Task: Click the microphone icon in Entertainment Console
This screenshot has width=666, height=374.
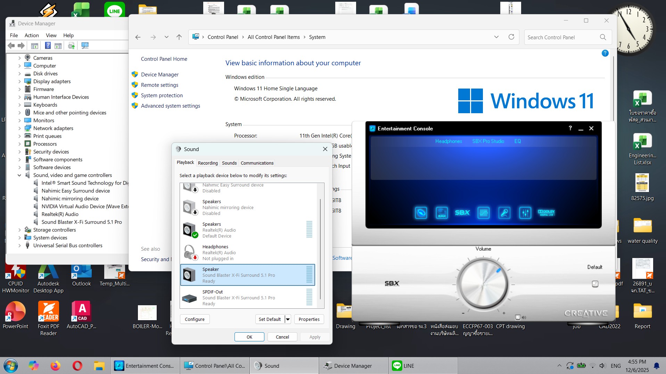Action: pyautogui.click(x=504, y=213)
